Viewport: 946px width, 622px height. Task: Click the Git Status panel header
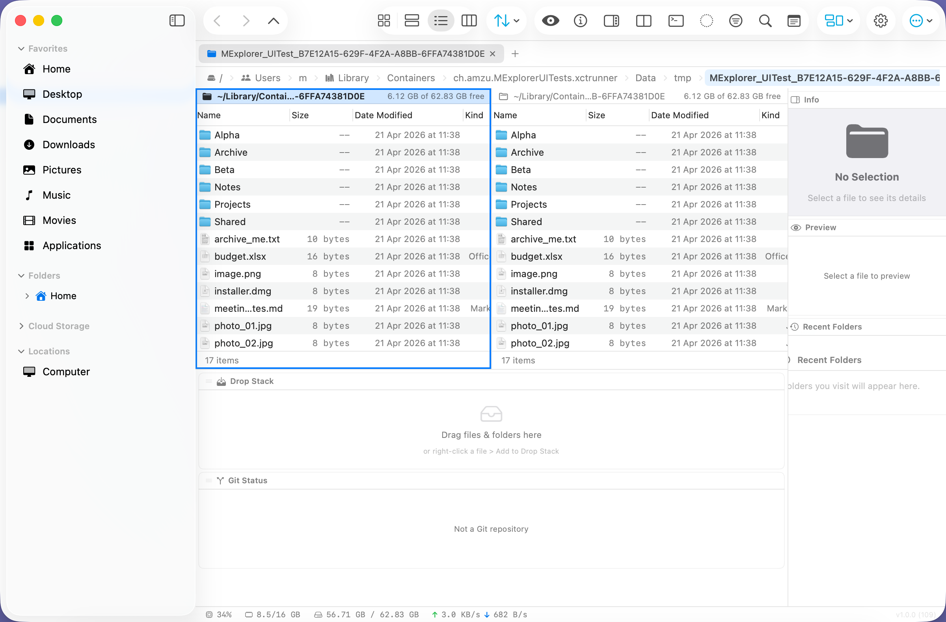click(x=491, y=480)
